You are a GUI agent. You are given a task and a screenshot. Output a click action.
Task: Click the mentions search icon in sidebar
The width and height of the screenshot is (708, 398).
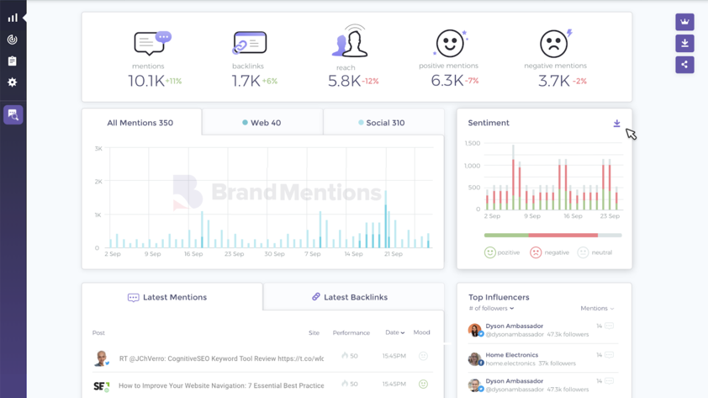coord(13,114)
